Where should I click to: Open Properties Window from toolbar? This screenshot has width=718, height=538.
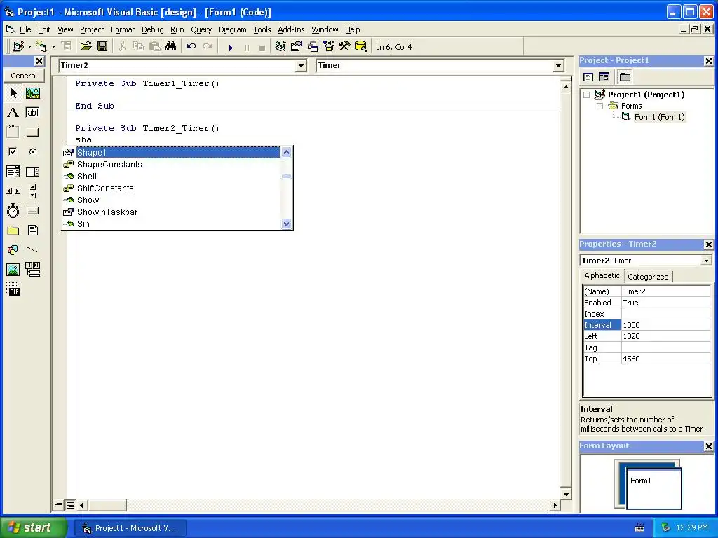(297, 47)
